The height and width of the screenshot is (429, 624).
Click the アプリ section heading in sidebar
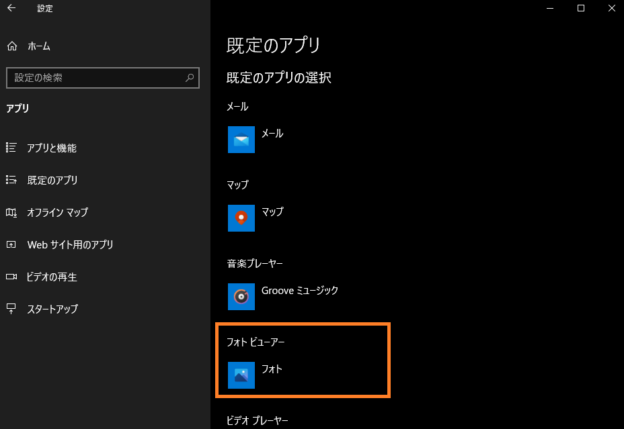tap(17, 108)
